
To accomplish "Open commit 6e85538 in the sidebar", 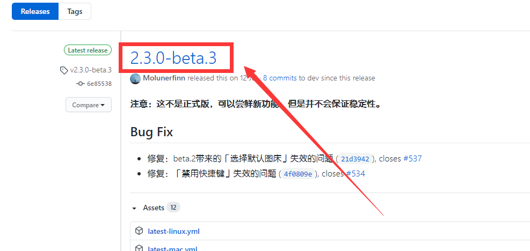I will tap(99, 84).
